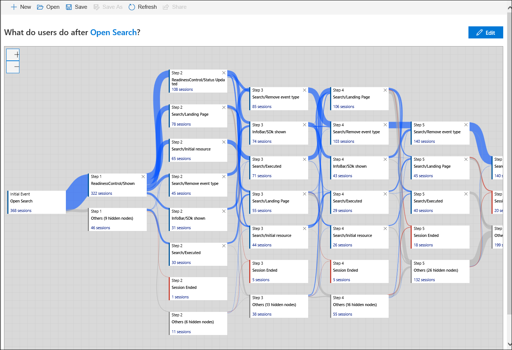This screenshot has width=512, height=350.
Task: Expand Step 5 Others (26 hidden nodes)
Action: (x=436, y=270)
